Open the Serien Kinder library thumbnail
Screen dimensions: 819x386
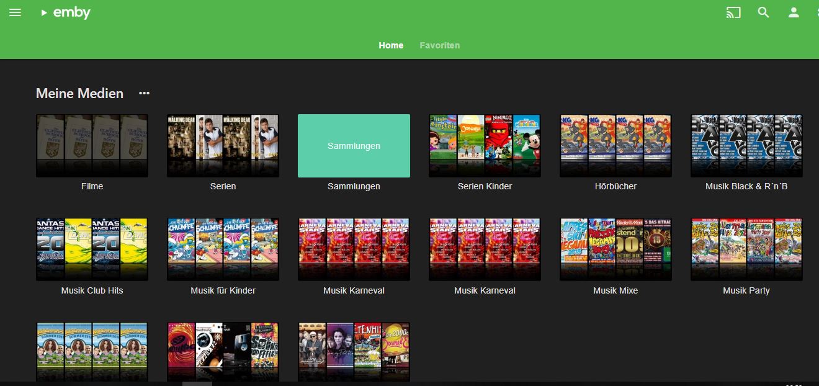click(485, 146)
